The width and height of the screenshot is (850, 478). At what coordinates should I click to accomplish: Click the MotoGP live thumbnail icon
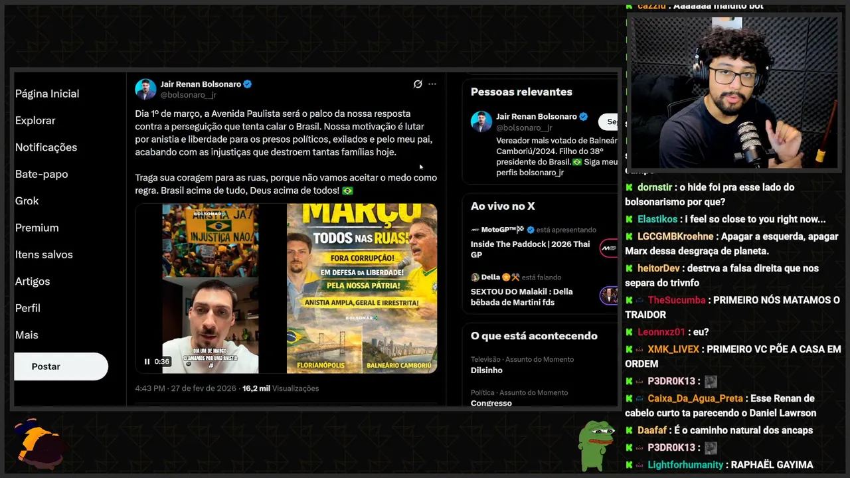pos(608,248)
